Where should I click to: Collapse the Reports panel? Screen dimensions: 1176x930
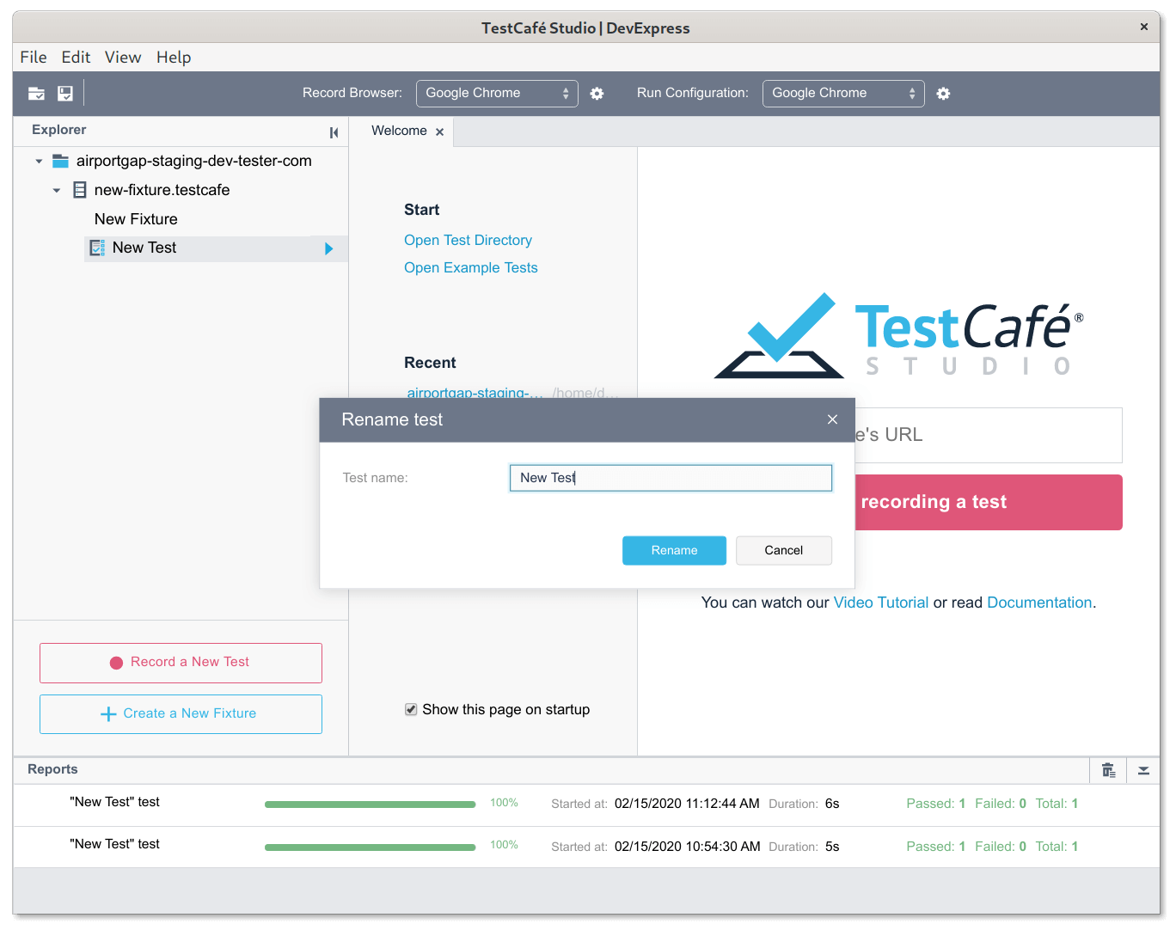coord(1143,770)
